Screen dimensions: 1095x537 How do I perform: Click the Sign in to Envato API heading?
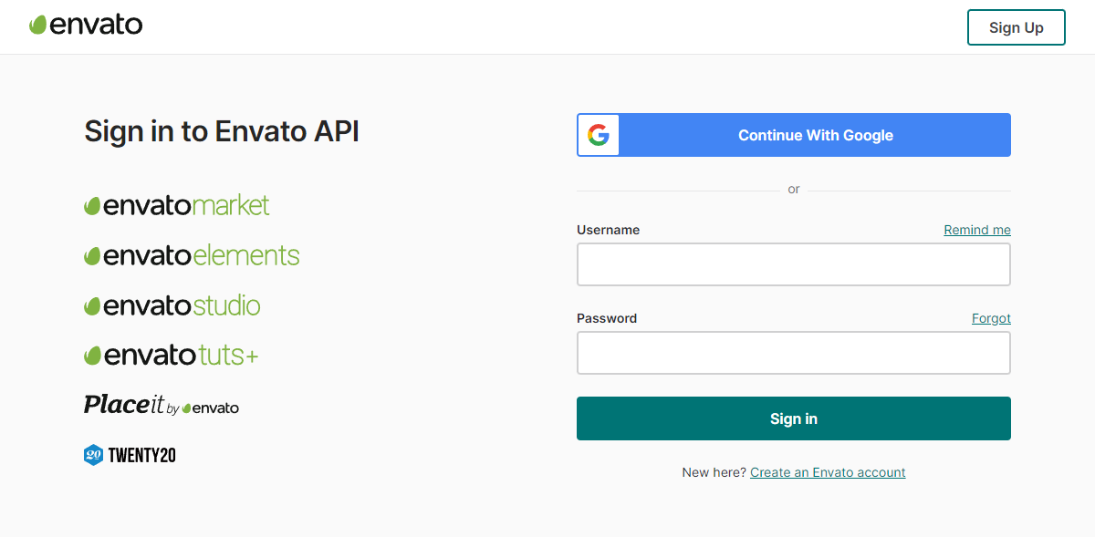222,131
